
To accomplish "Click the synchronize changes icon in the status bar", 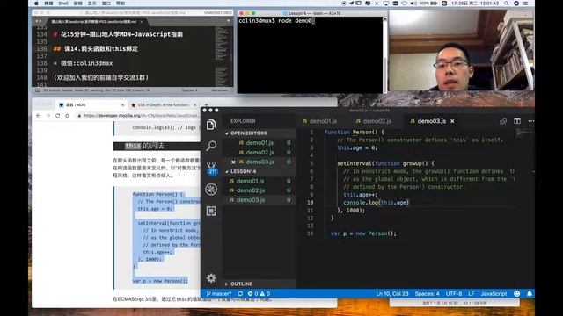I will pyautogui.click(x=240, y=293).
